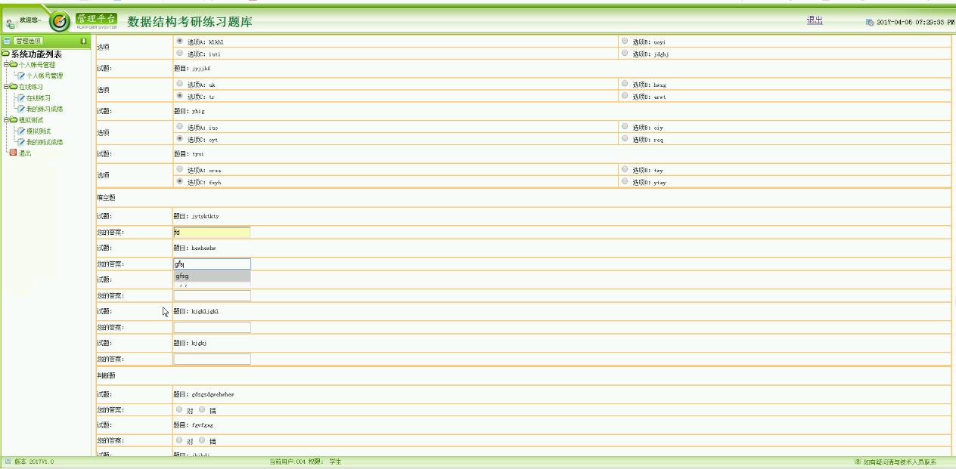956x469 pixels.
Task: Choose 对 for question gdsgsdgwehehew
Action: point(180,410)
